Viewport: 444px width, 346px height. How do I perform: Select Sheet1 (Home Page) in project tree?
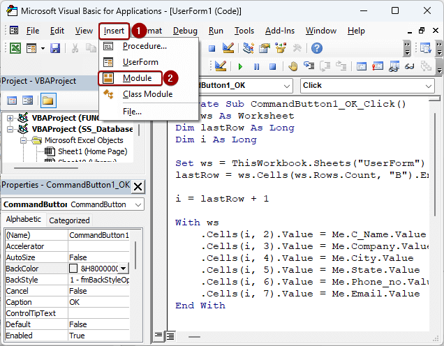tap(93, 151)
